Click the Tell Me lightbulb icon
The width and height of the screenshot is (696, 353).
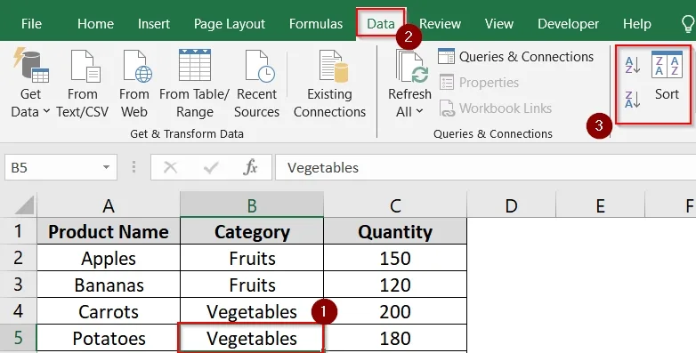coord(689,24)
